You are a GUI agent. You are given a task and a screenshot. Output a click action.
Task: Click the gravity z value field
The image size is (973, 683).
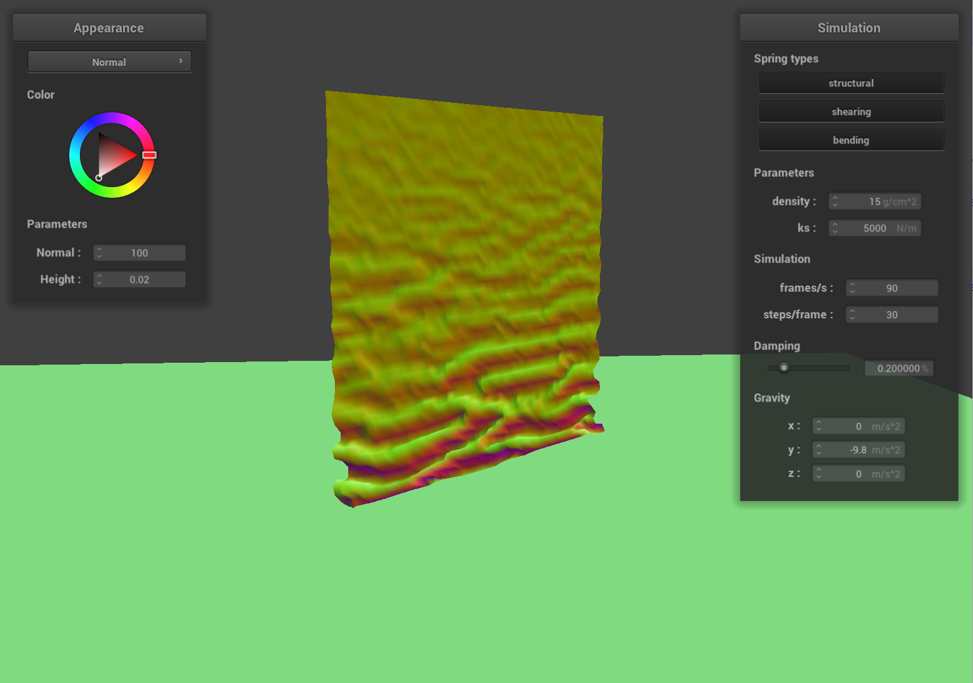coord(858,474)
